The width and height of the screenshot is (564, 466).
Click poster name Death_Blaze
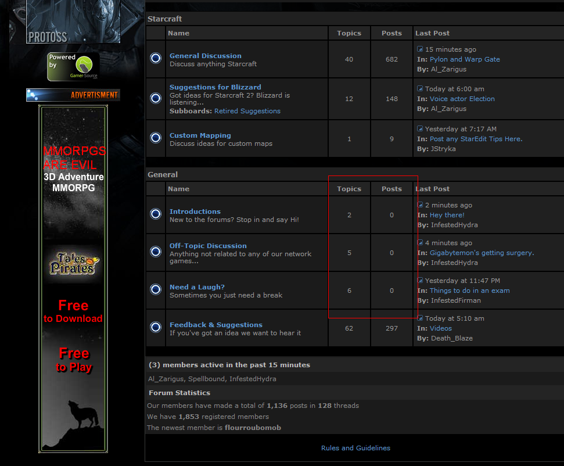(x=452, y=338)
